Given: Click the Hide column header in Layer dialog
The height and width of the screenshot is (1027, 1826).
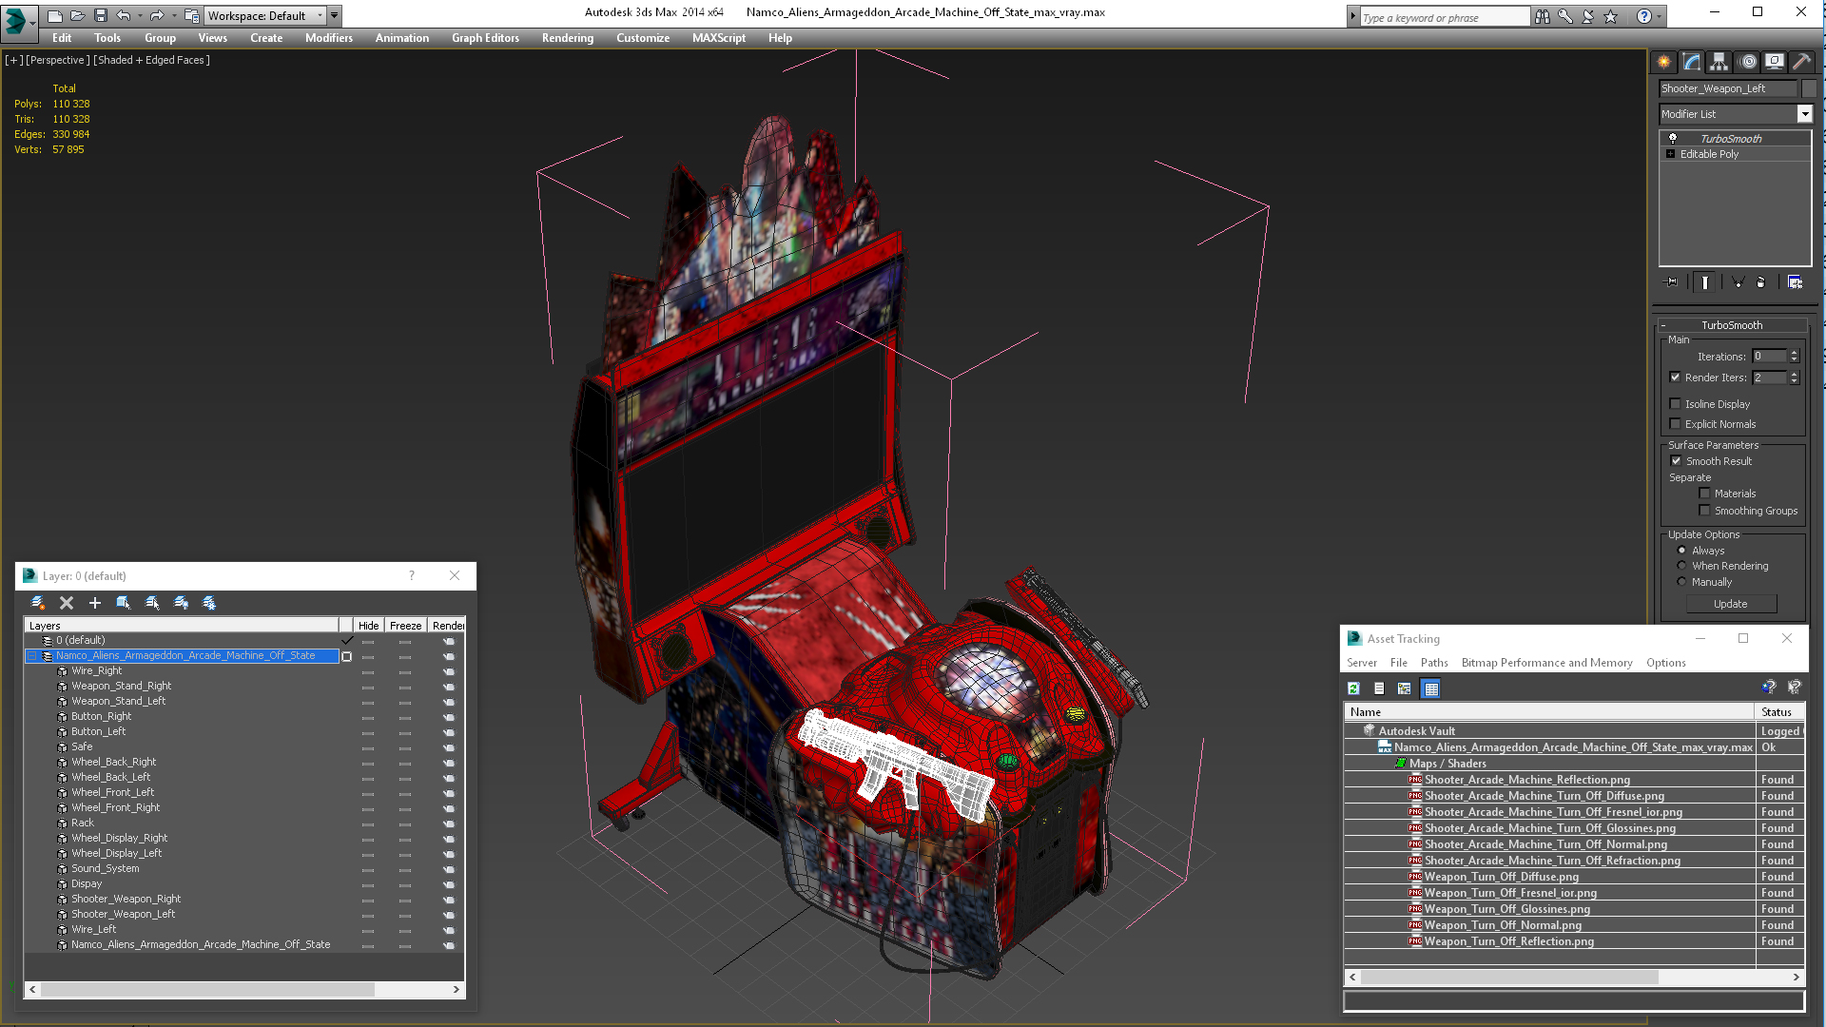Looking at the screenshot, I should click(369, 626).
